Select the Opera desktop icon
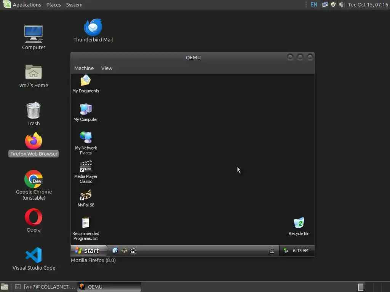The image size is (390, 292). pos(34,220)
